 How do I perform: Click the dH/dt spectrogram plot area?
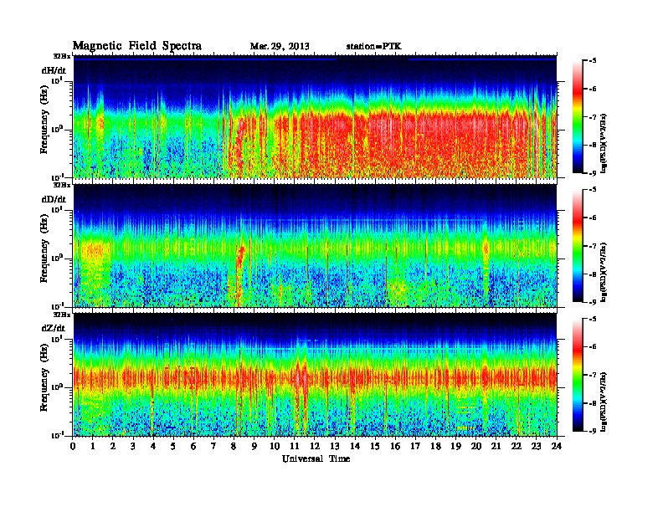315,116
